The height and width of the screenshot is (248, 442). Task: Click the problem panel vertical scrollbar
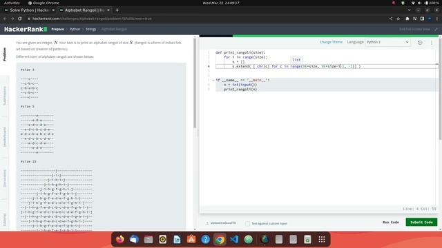point(195,83)
